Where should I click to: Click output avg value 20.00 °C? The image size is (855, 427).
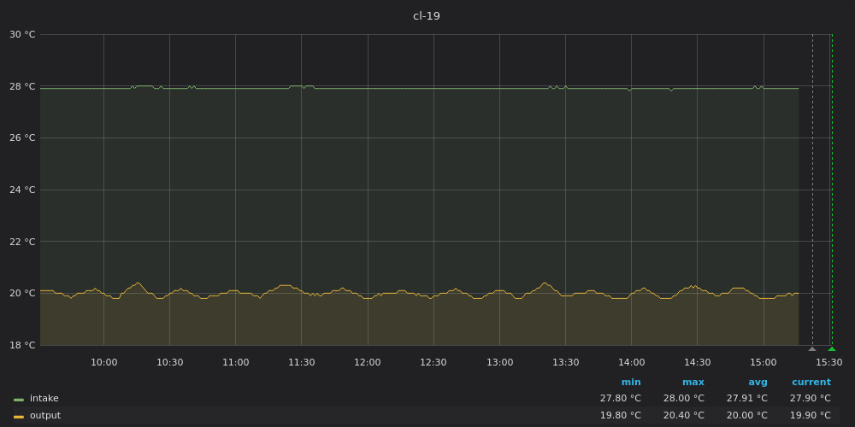point(746,416)
